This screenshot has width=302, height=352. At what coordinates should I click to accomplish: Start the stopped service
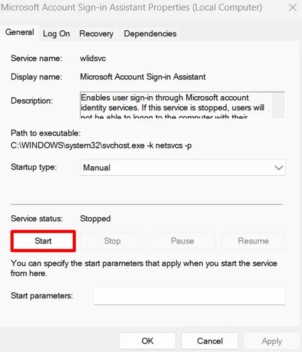click(x=43, y=241)
